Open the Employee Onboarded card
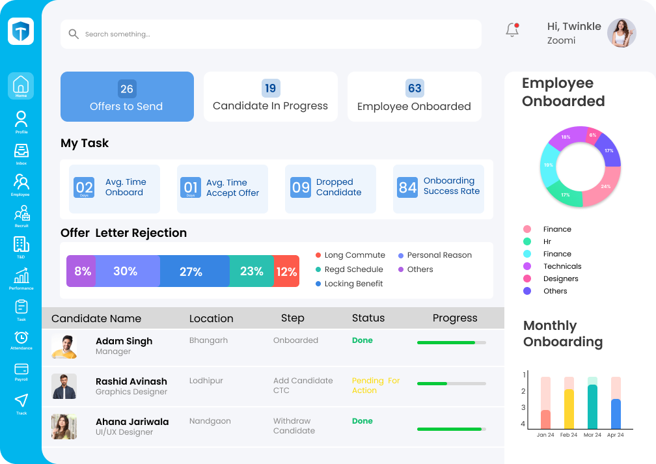This screenshot has width=656, height=464. point(414,97)
